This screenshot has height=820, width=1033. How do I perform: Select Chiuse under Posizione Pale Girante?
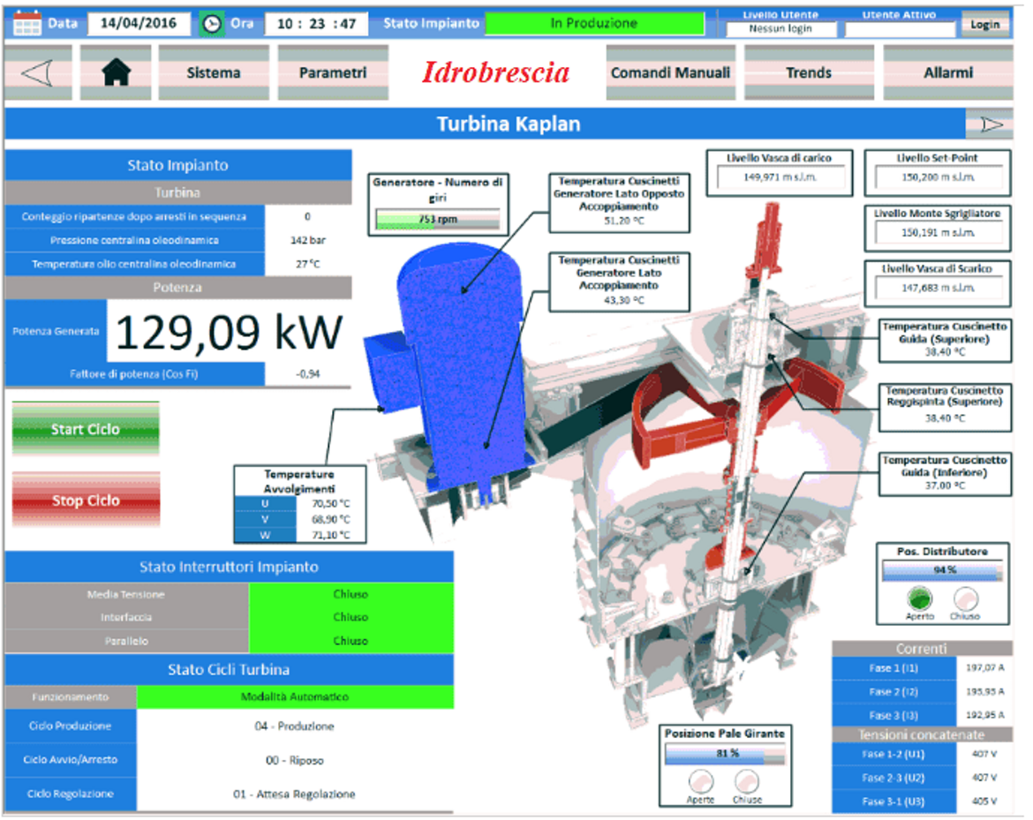747,780
